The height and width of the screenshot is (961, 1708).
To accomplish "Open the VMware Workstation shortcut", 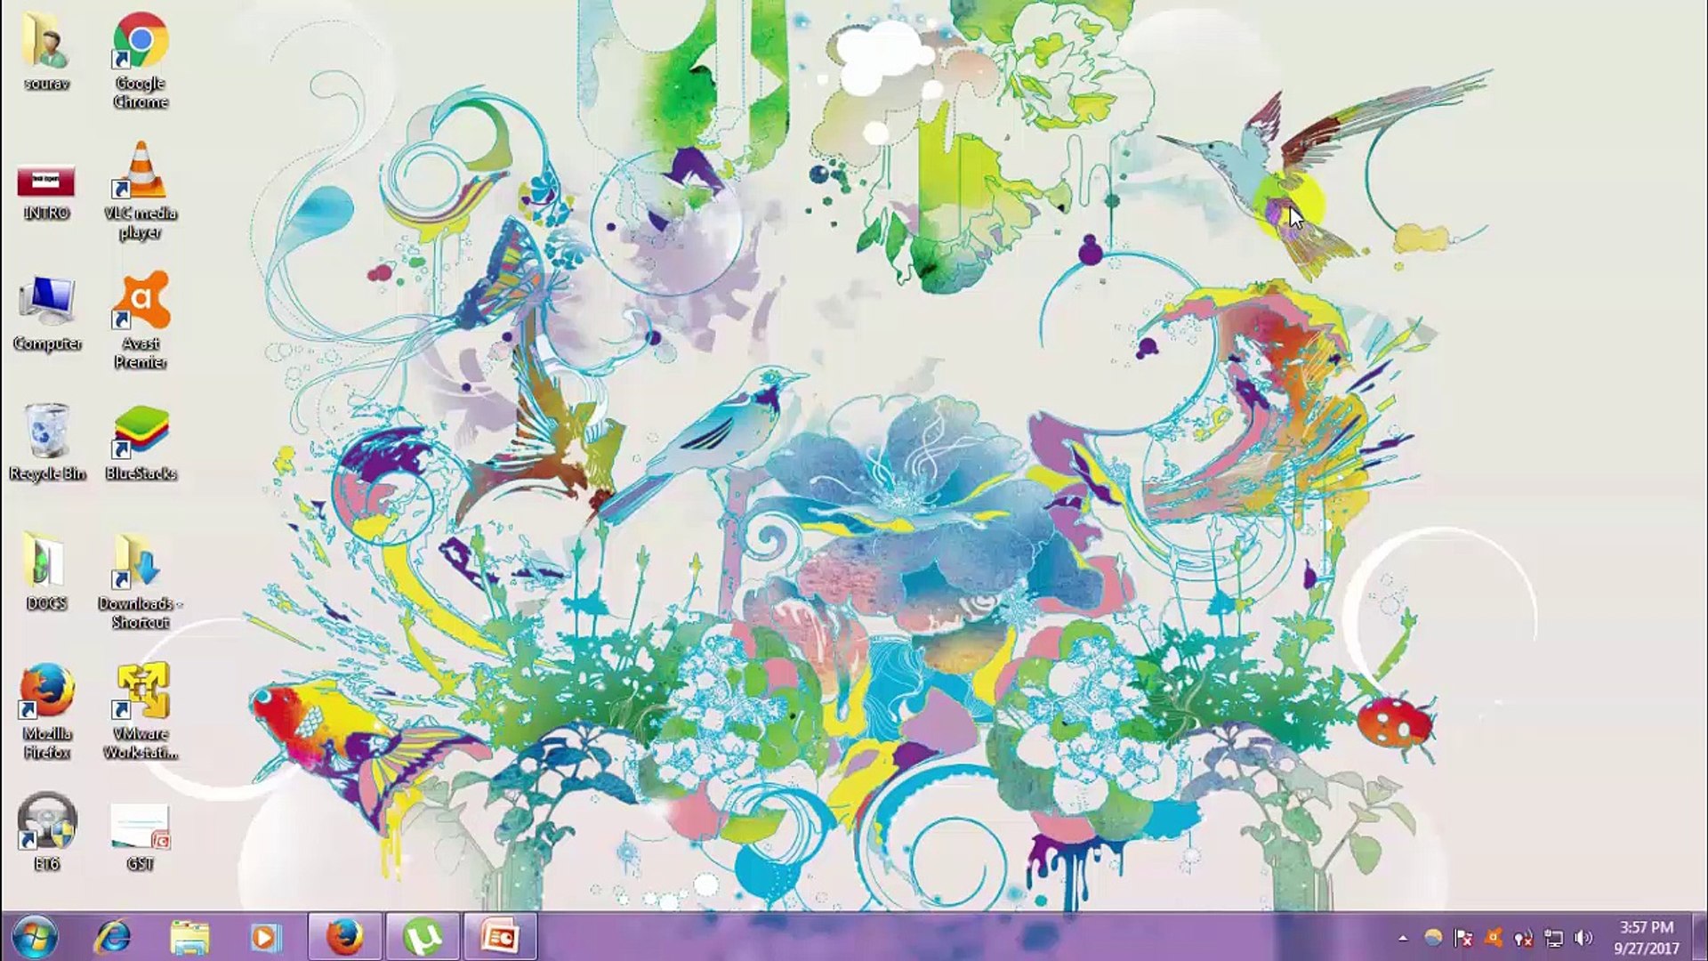I will 140,712.
